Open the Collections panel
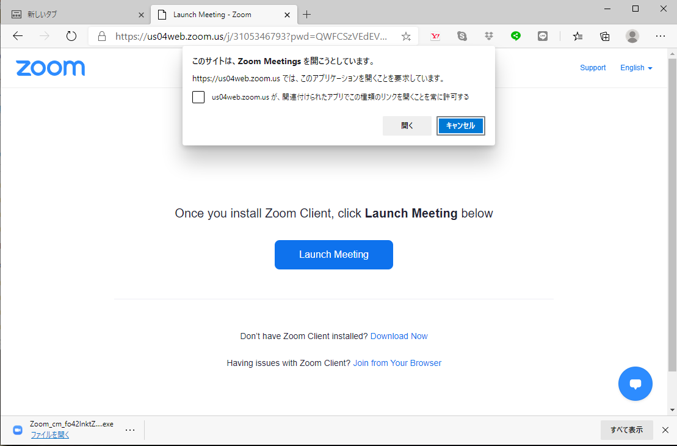 tap(605, 36)
